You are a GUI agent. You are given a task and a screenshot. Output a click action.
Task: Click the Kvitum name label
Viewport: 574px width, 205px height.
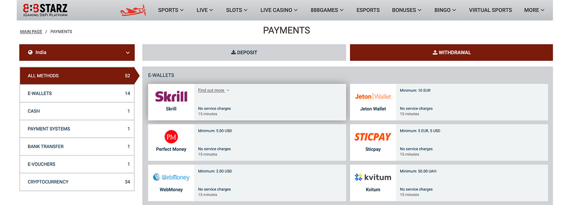point(373,189)
